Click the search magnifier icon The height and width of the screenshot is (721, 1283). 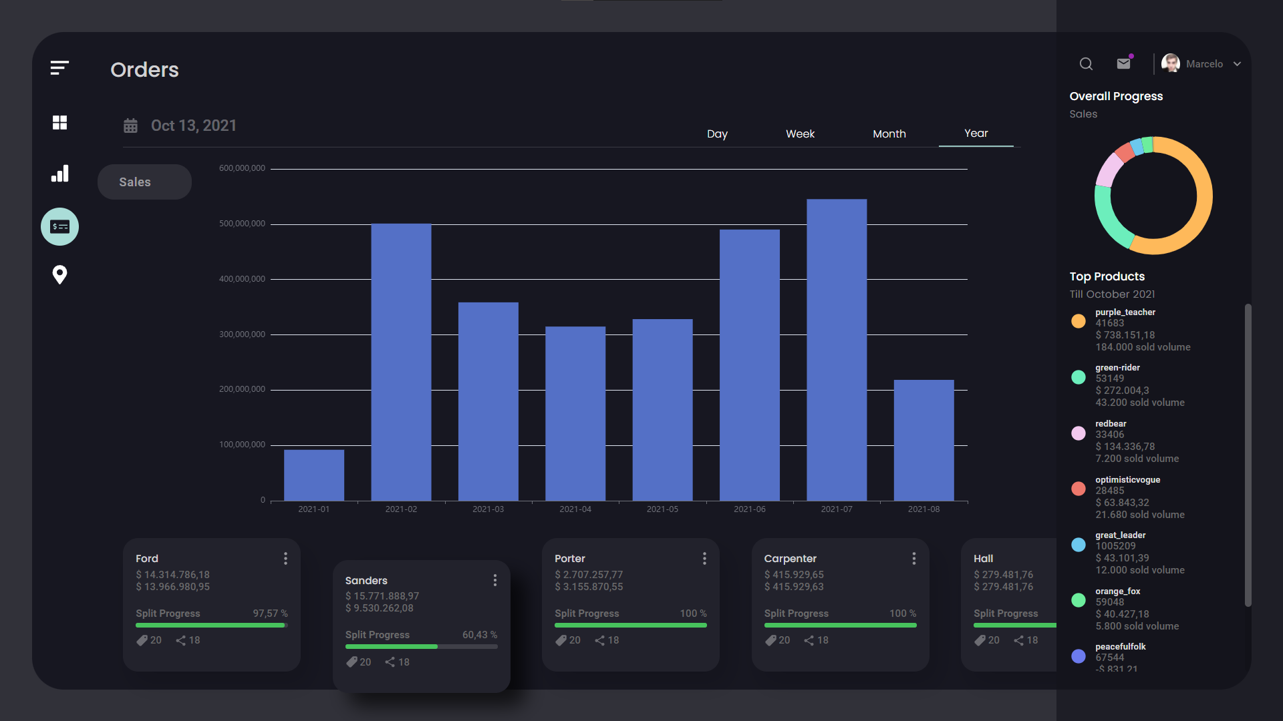(x=1086, y=64)
